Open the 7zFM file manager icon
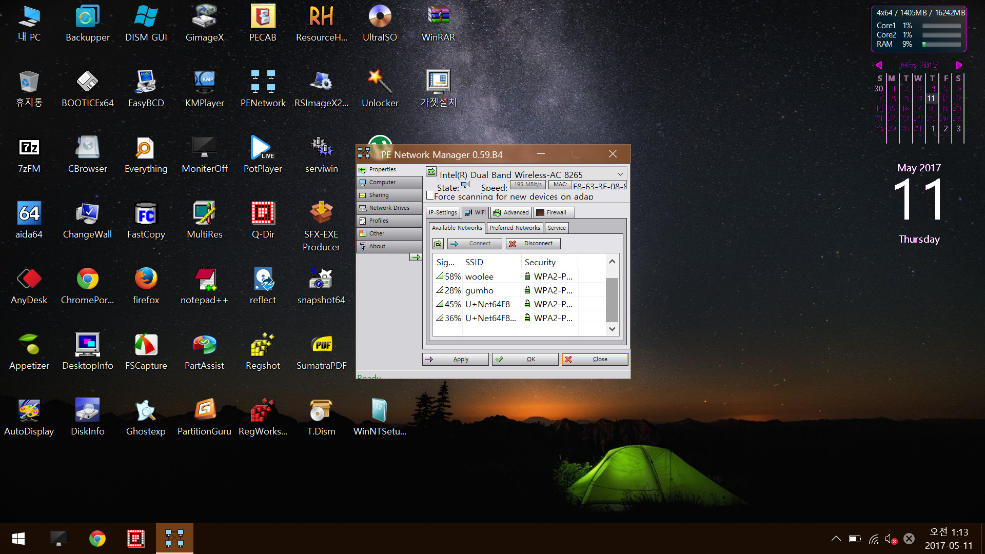Viewport: 985px width, 554px height. (29, 155)
